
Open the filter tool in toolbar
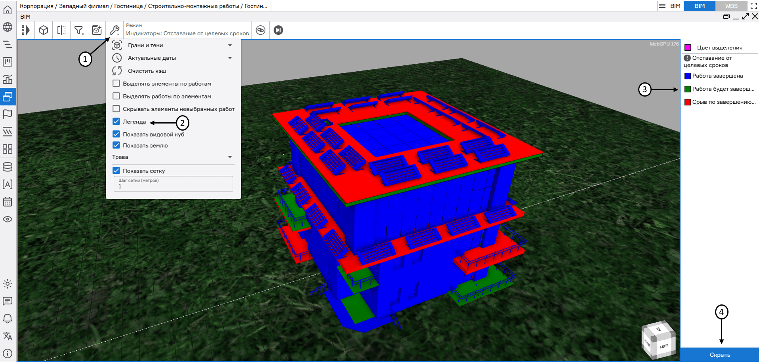(79, 30)
